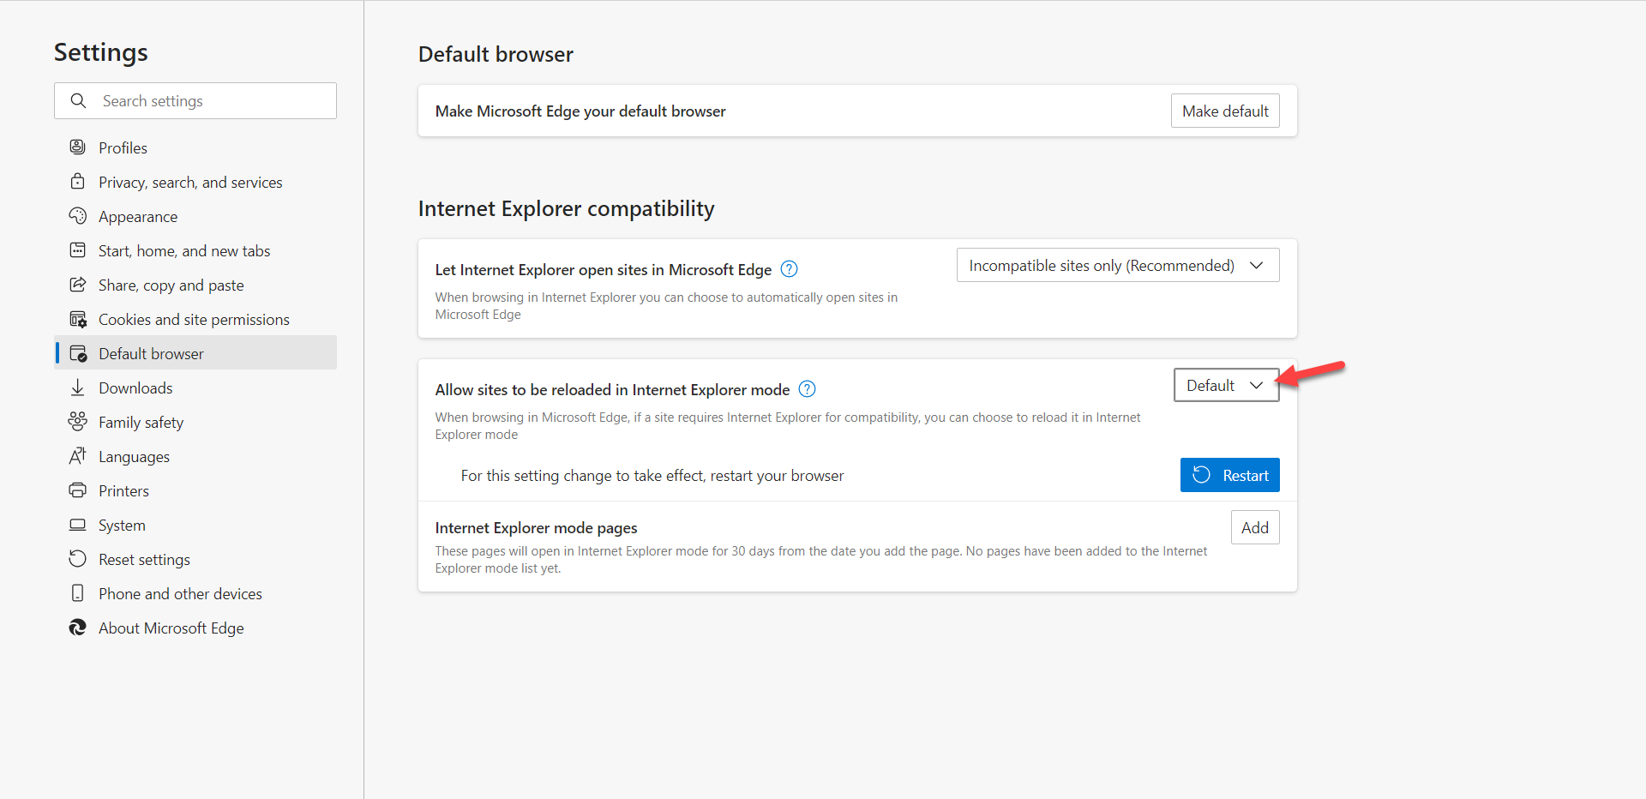Click the Appearance palette icon
Viewport: 1646px width, 799px height.
click(x=78, y=216)
